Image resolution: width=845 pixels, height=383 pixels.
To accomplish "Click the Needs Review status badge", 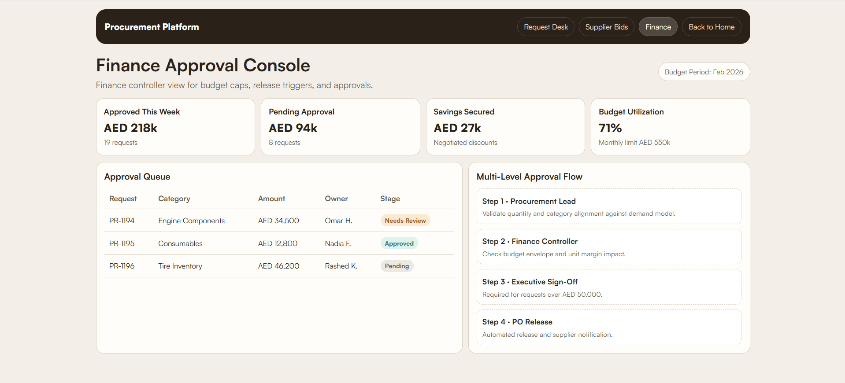I will 405,221.
